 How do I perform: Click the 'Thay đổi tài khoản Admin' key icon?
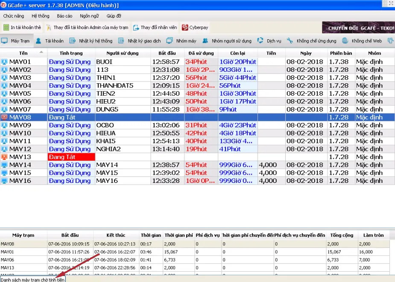click(x=49, y=27)
